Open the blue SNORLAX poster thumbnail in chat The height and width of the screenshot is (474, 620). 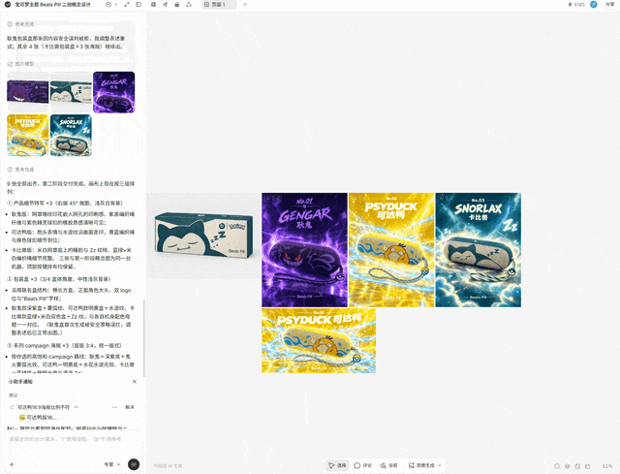[x=71, y=136]
